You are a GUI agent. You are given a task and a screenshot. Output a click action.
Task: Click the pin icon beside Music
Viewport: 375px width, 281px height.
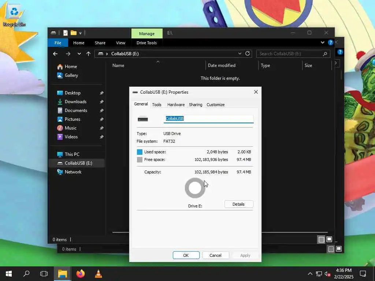point(102,128)
